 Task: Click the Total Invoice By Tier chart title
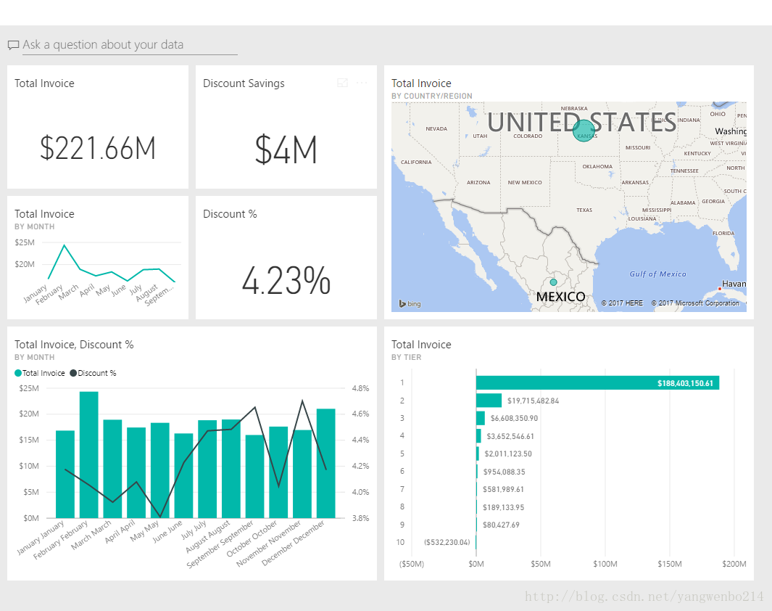click(x=421, y=345)
